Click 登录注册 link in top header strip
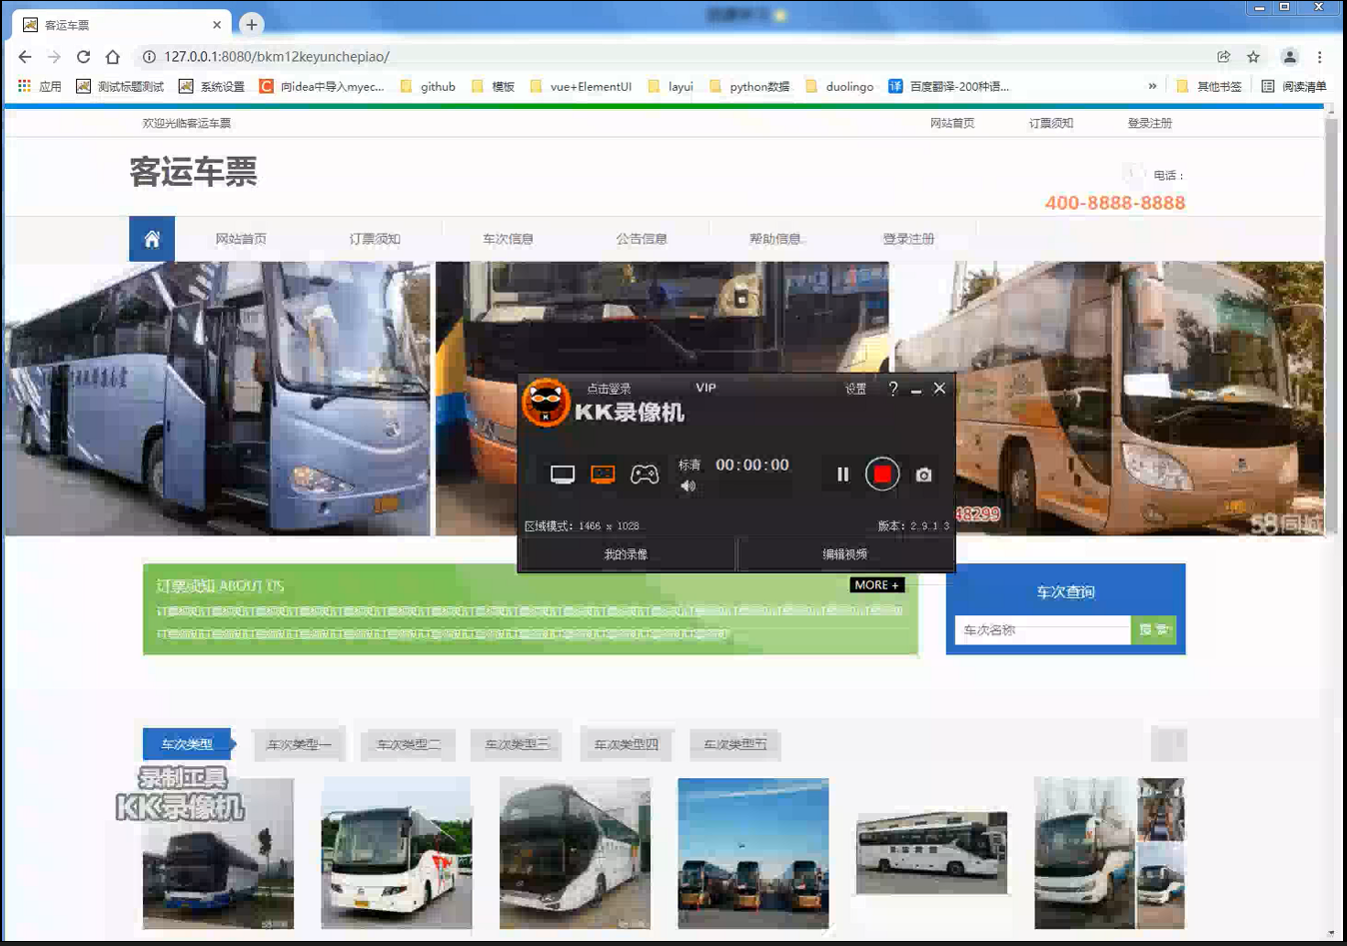Viewport: 1347px width, 946px height. [1150, 123]
